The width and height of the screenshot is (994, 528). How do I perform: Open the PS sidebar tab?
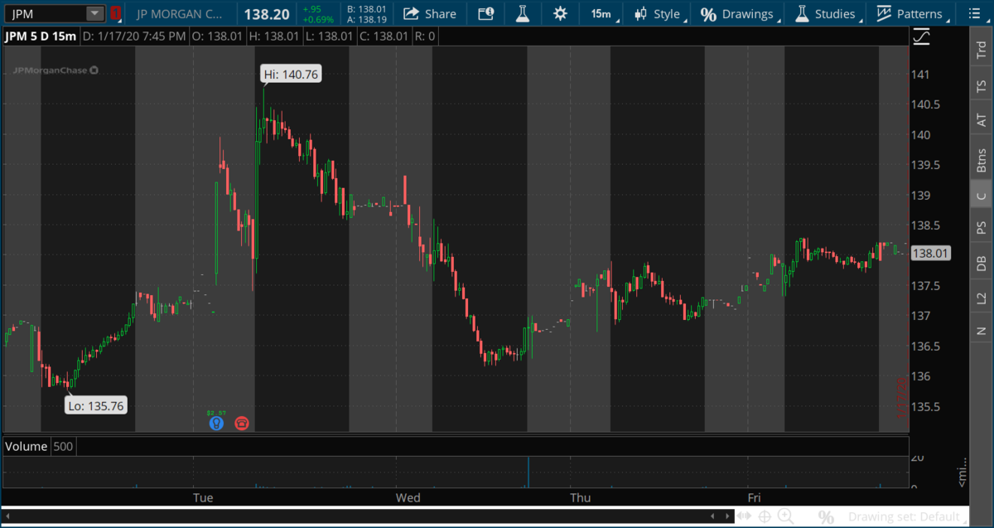click(x=982, y=228)
